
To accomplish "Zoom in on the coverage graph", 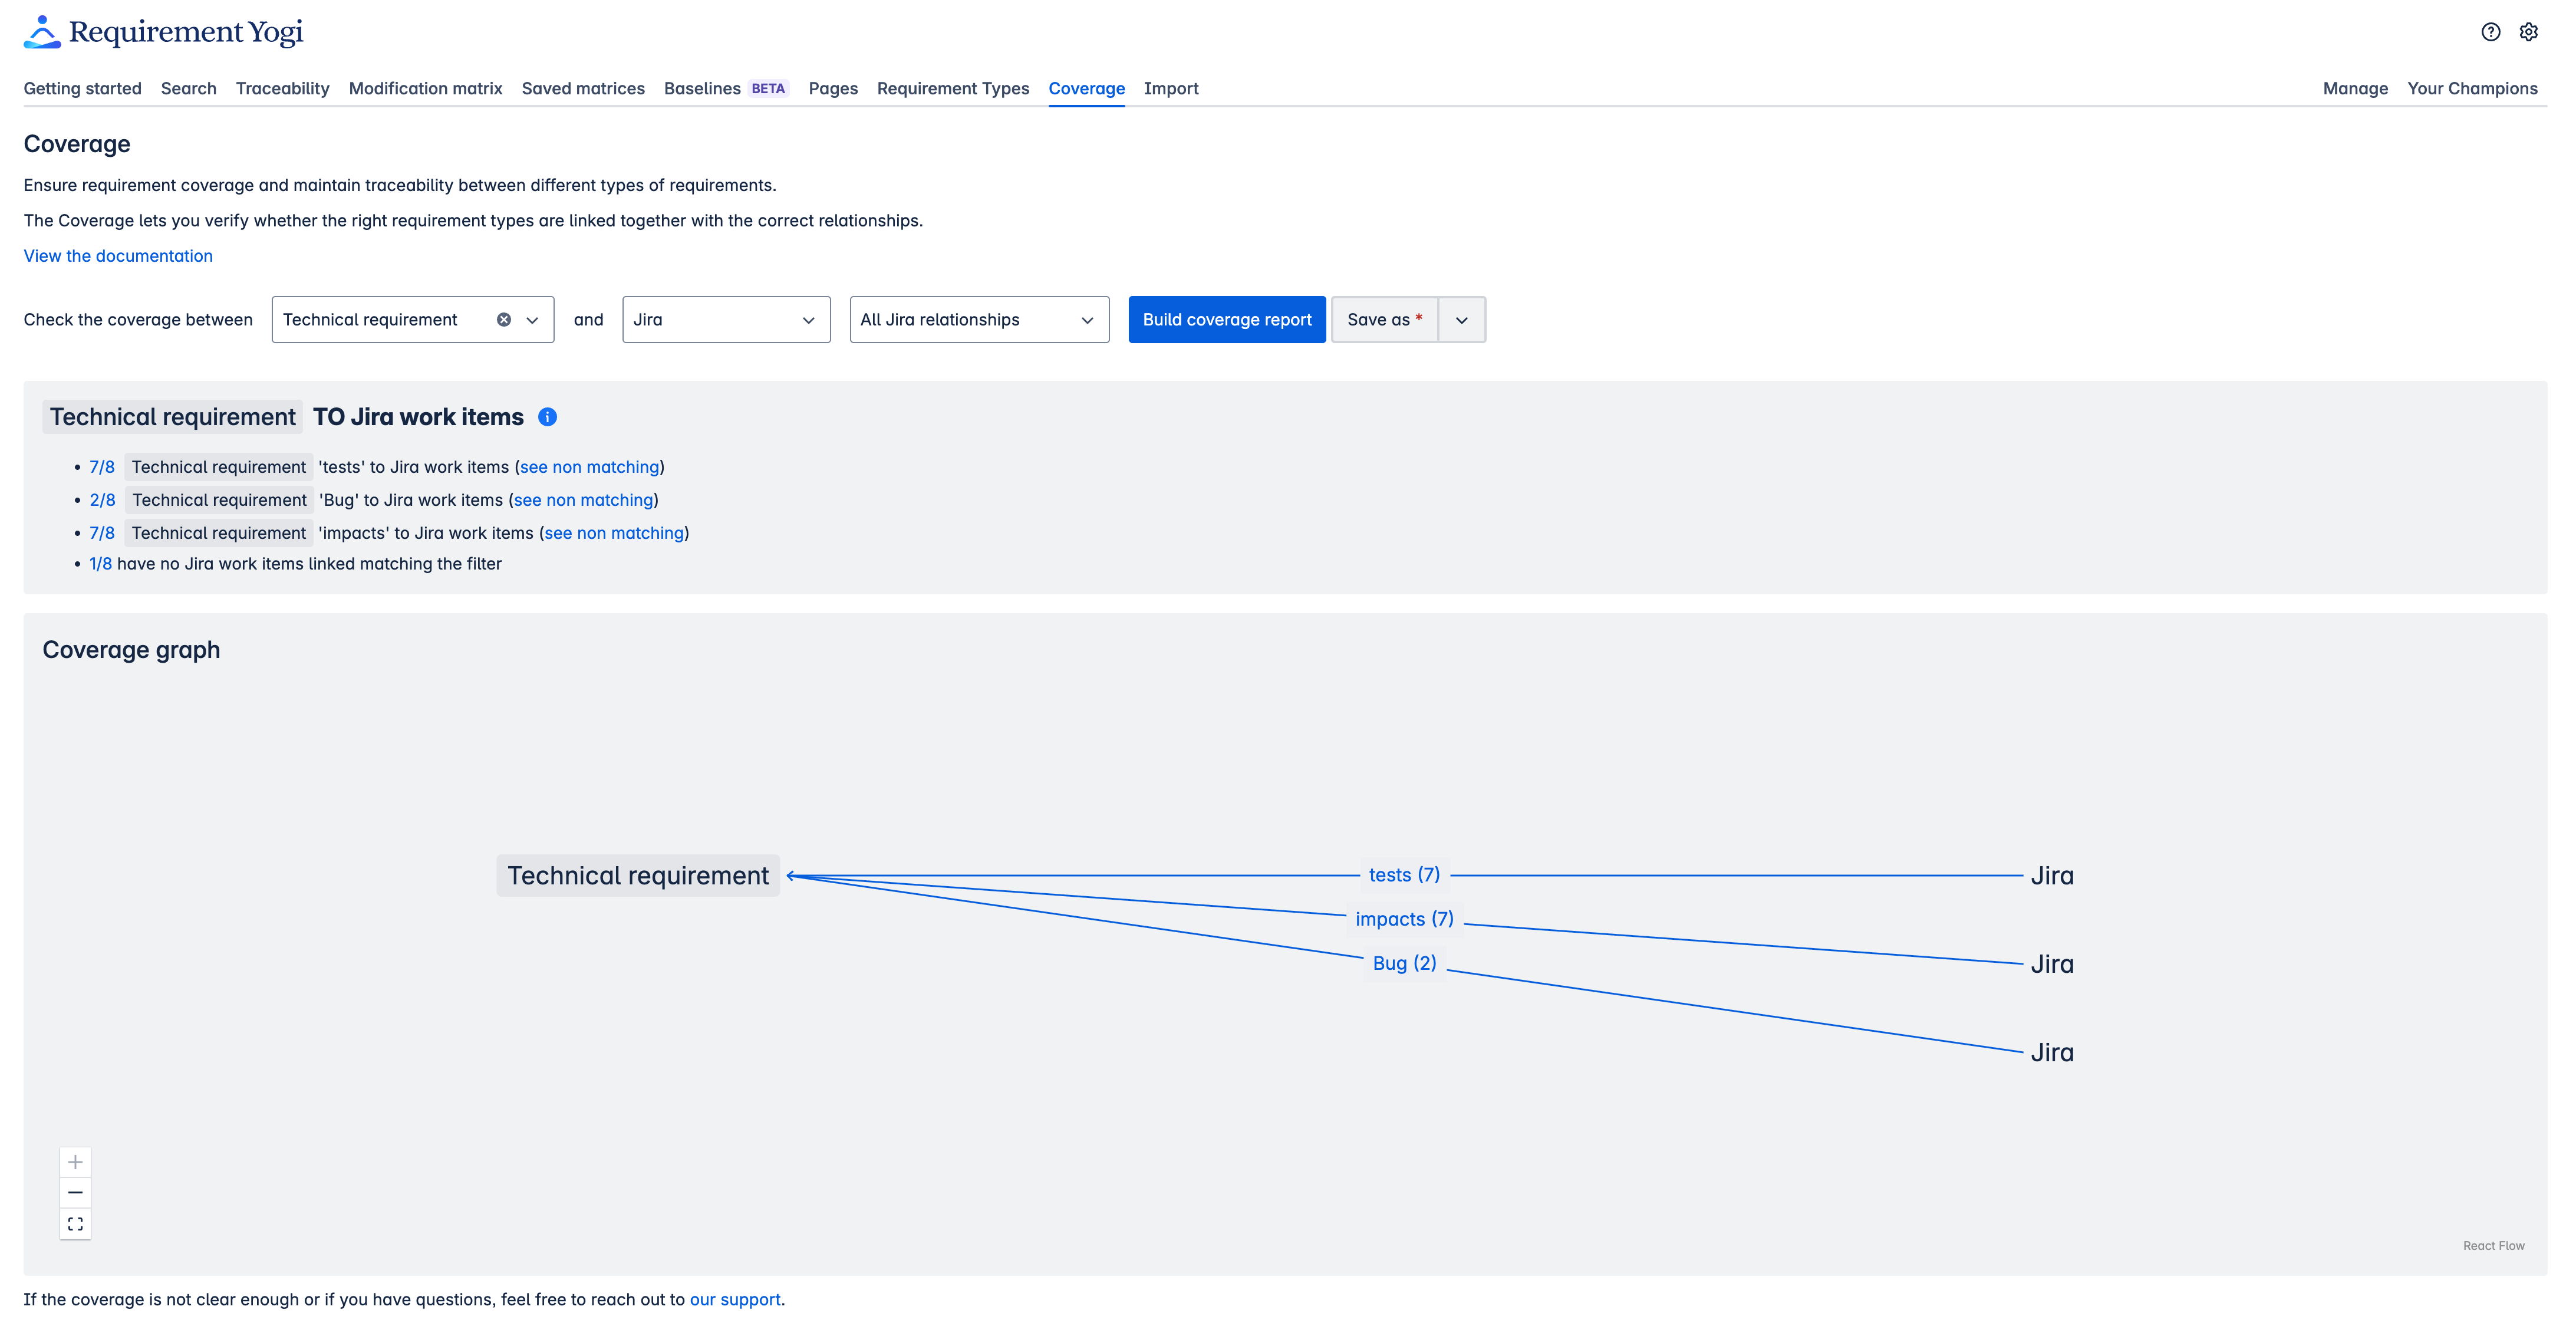I will coord(75,1162).
